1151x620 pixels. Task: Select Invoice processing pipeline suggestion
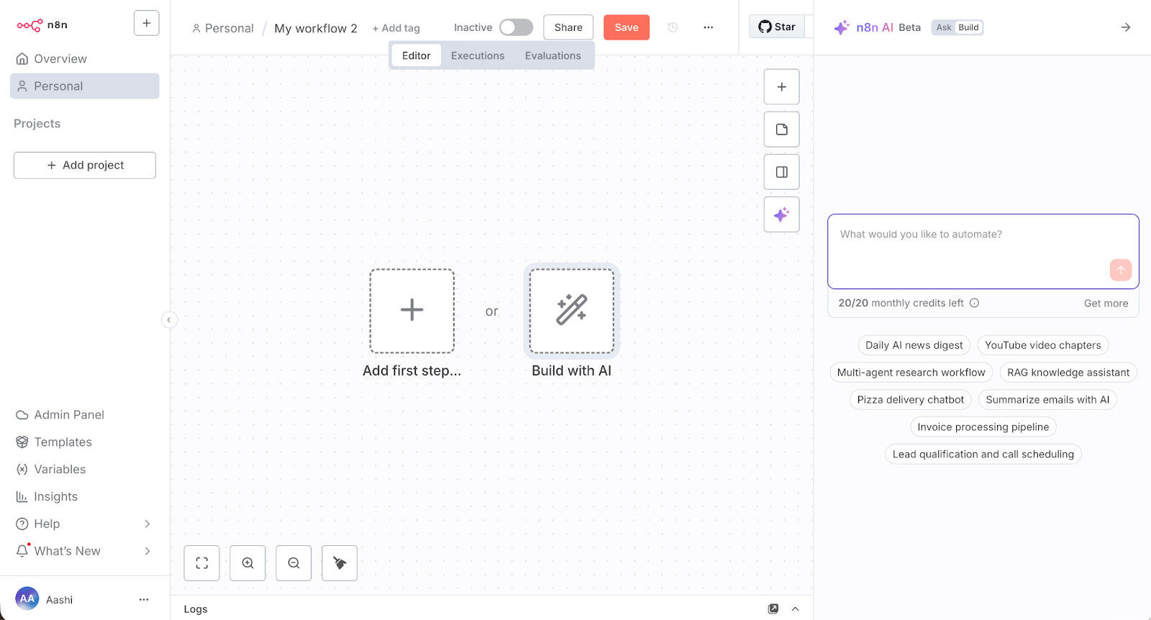pyautogui.click(x=983, y=427)
